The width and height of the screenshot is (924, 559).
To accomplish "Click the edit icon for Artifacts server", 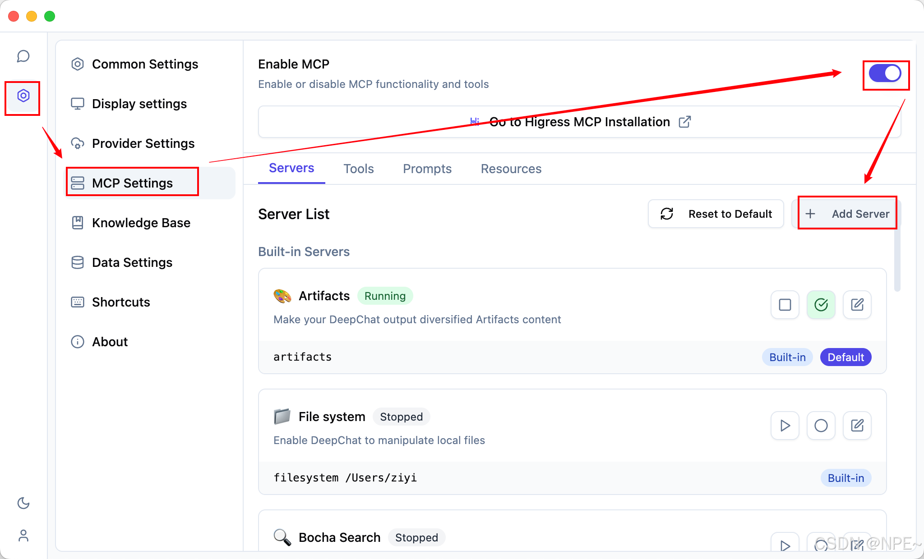I will click(x=857, y=305).
